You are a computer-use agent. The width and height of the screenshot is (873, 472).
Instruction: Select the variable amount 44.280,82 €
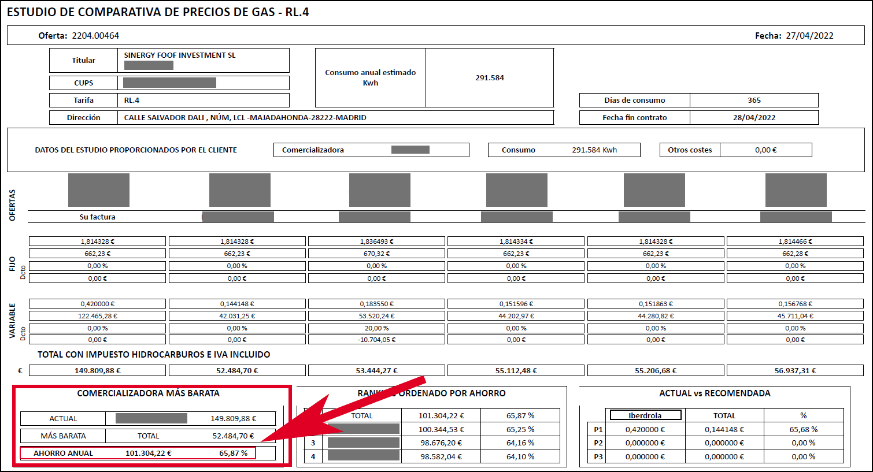[x=656, y=316]
